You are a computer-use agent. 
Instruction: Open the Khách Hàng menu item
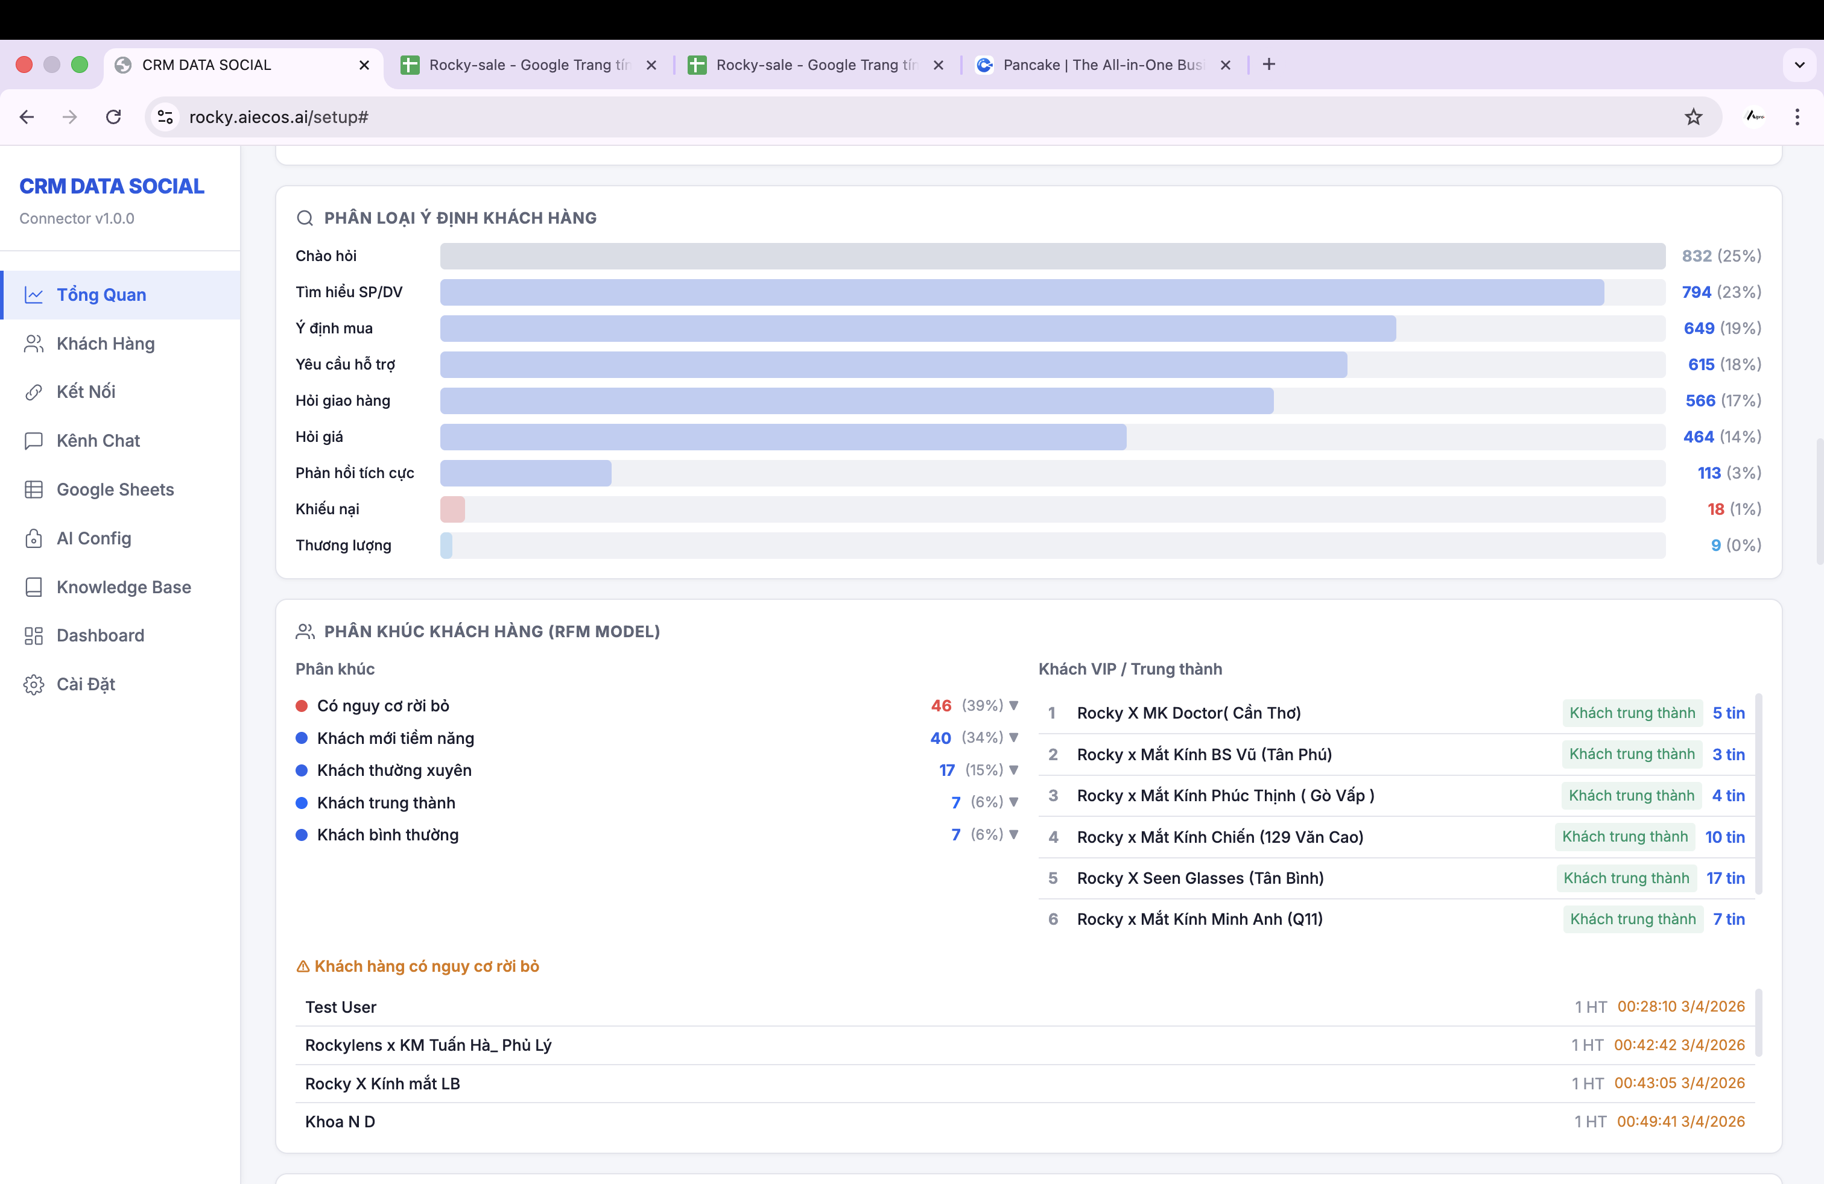tap(120, 344)
